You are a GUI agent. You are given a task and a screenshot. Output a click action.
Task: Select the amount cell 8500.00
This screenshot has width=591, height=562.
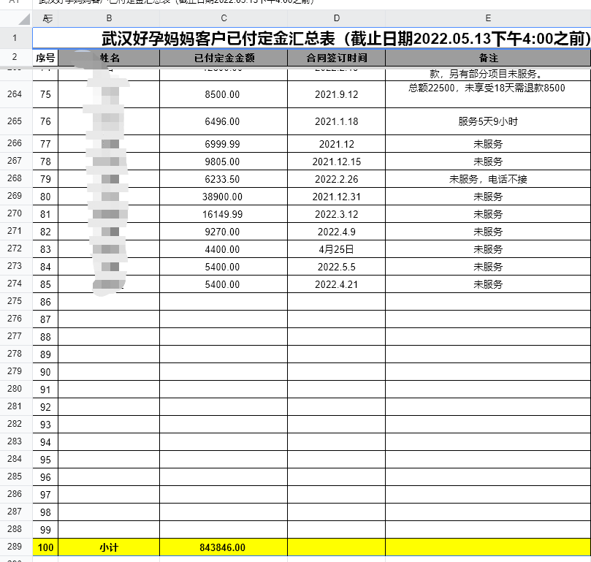tap(224, 94)
